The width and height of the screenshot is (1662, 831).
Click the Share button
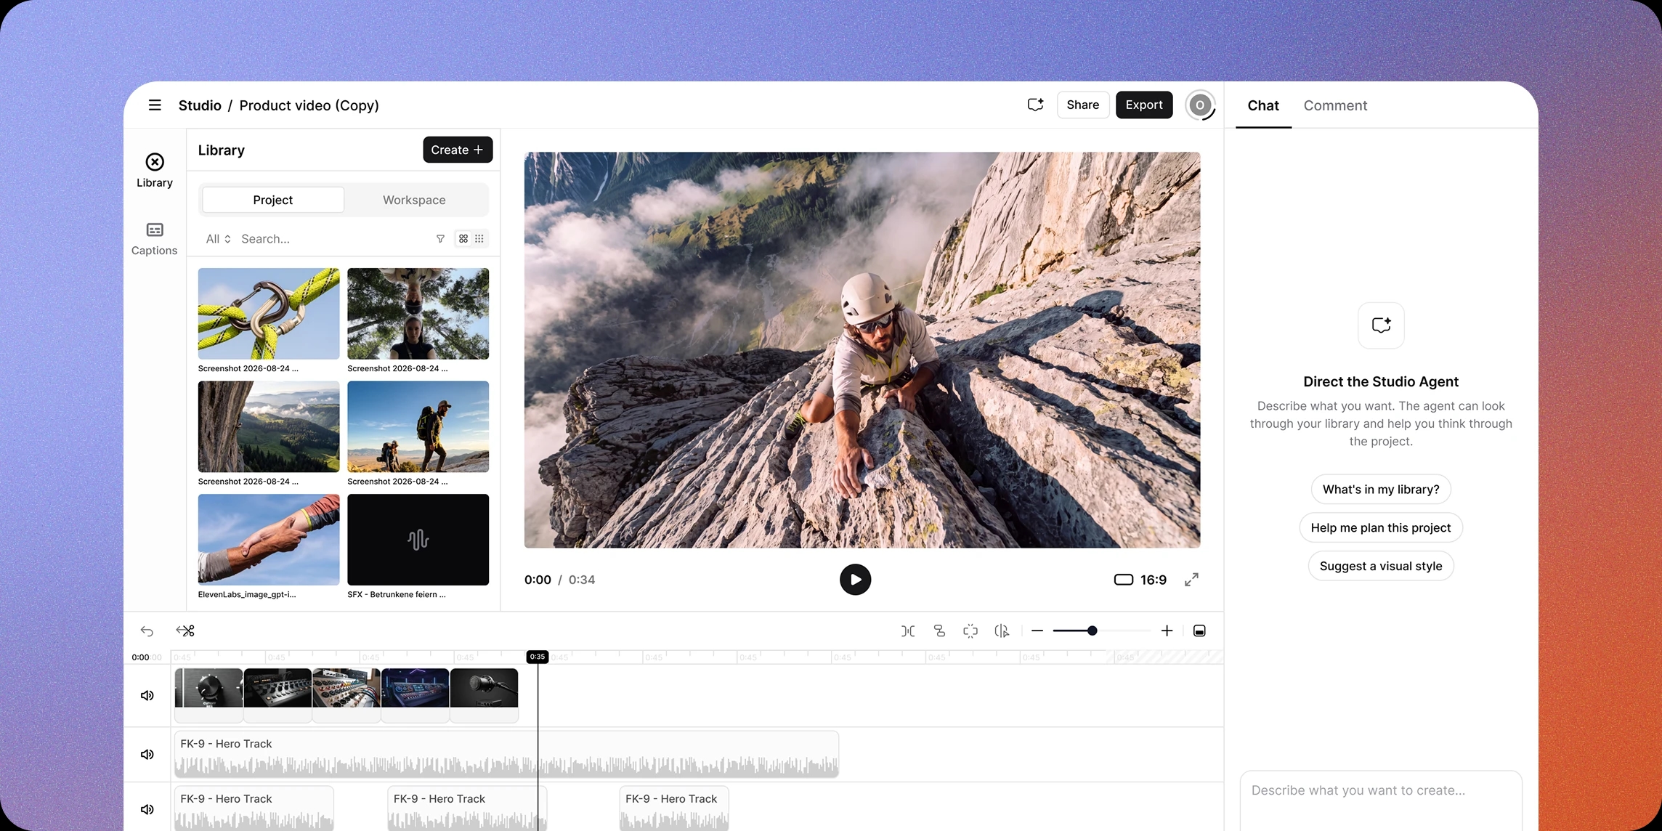tap(1082, 105)
